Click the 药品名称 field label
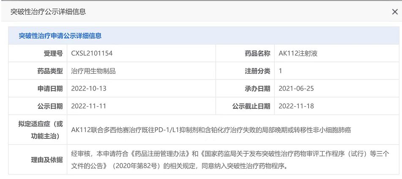 click(x=257, y=53)
